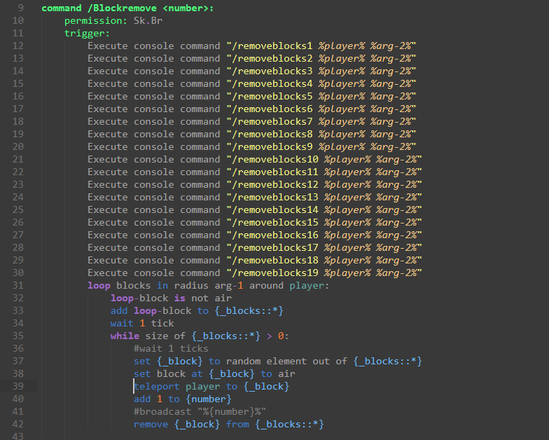Click the "loop" keyword before "blocks in radius"

99,286
